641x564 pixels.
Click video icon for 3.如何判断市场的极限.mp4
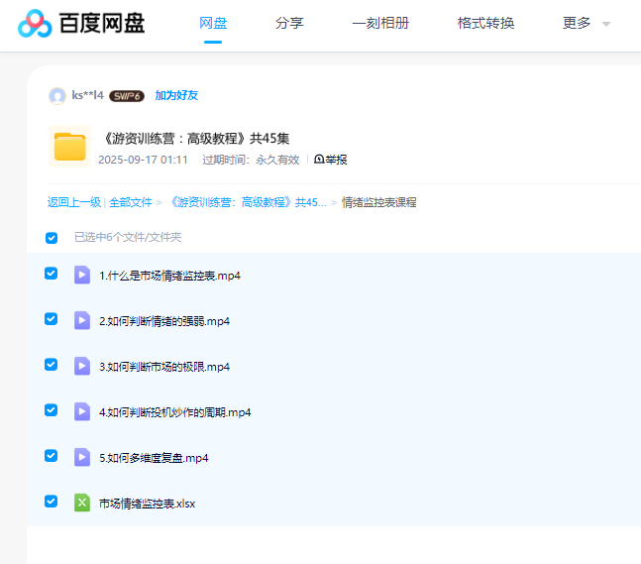tap(82, 366)
